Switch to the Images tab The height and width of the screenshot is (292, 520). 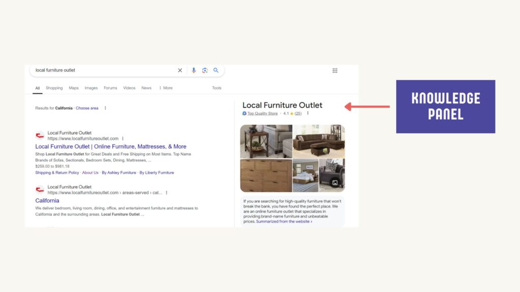point(91,88)
